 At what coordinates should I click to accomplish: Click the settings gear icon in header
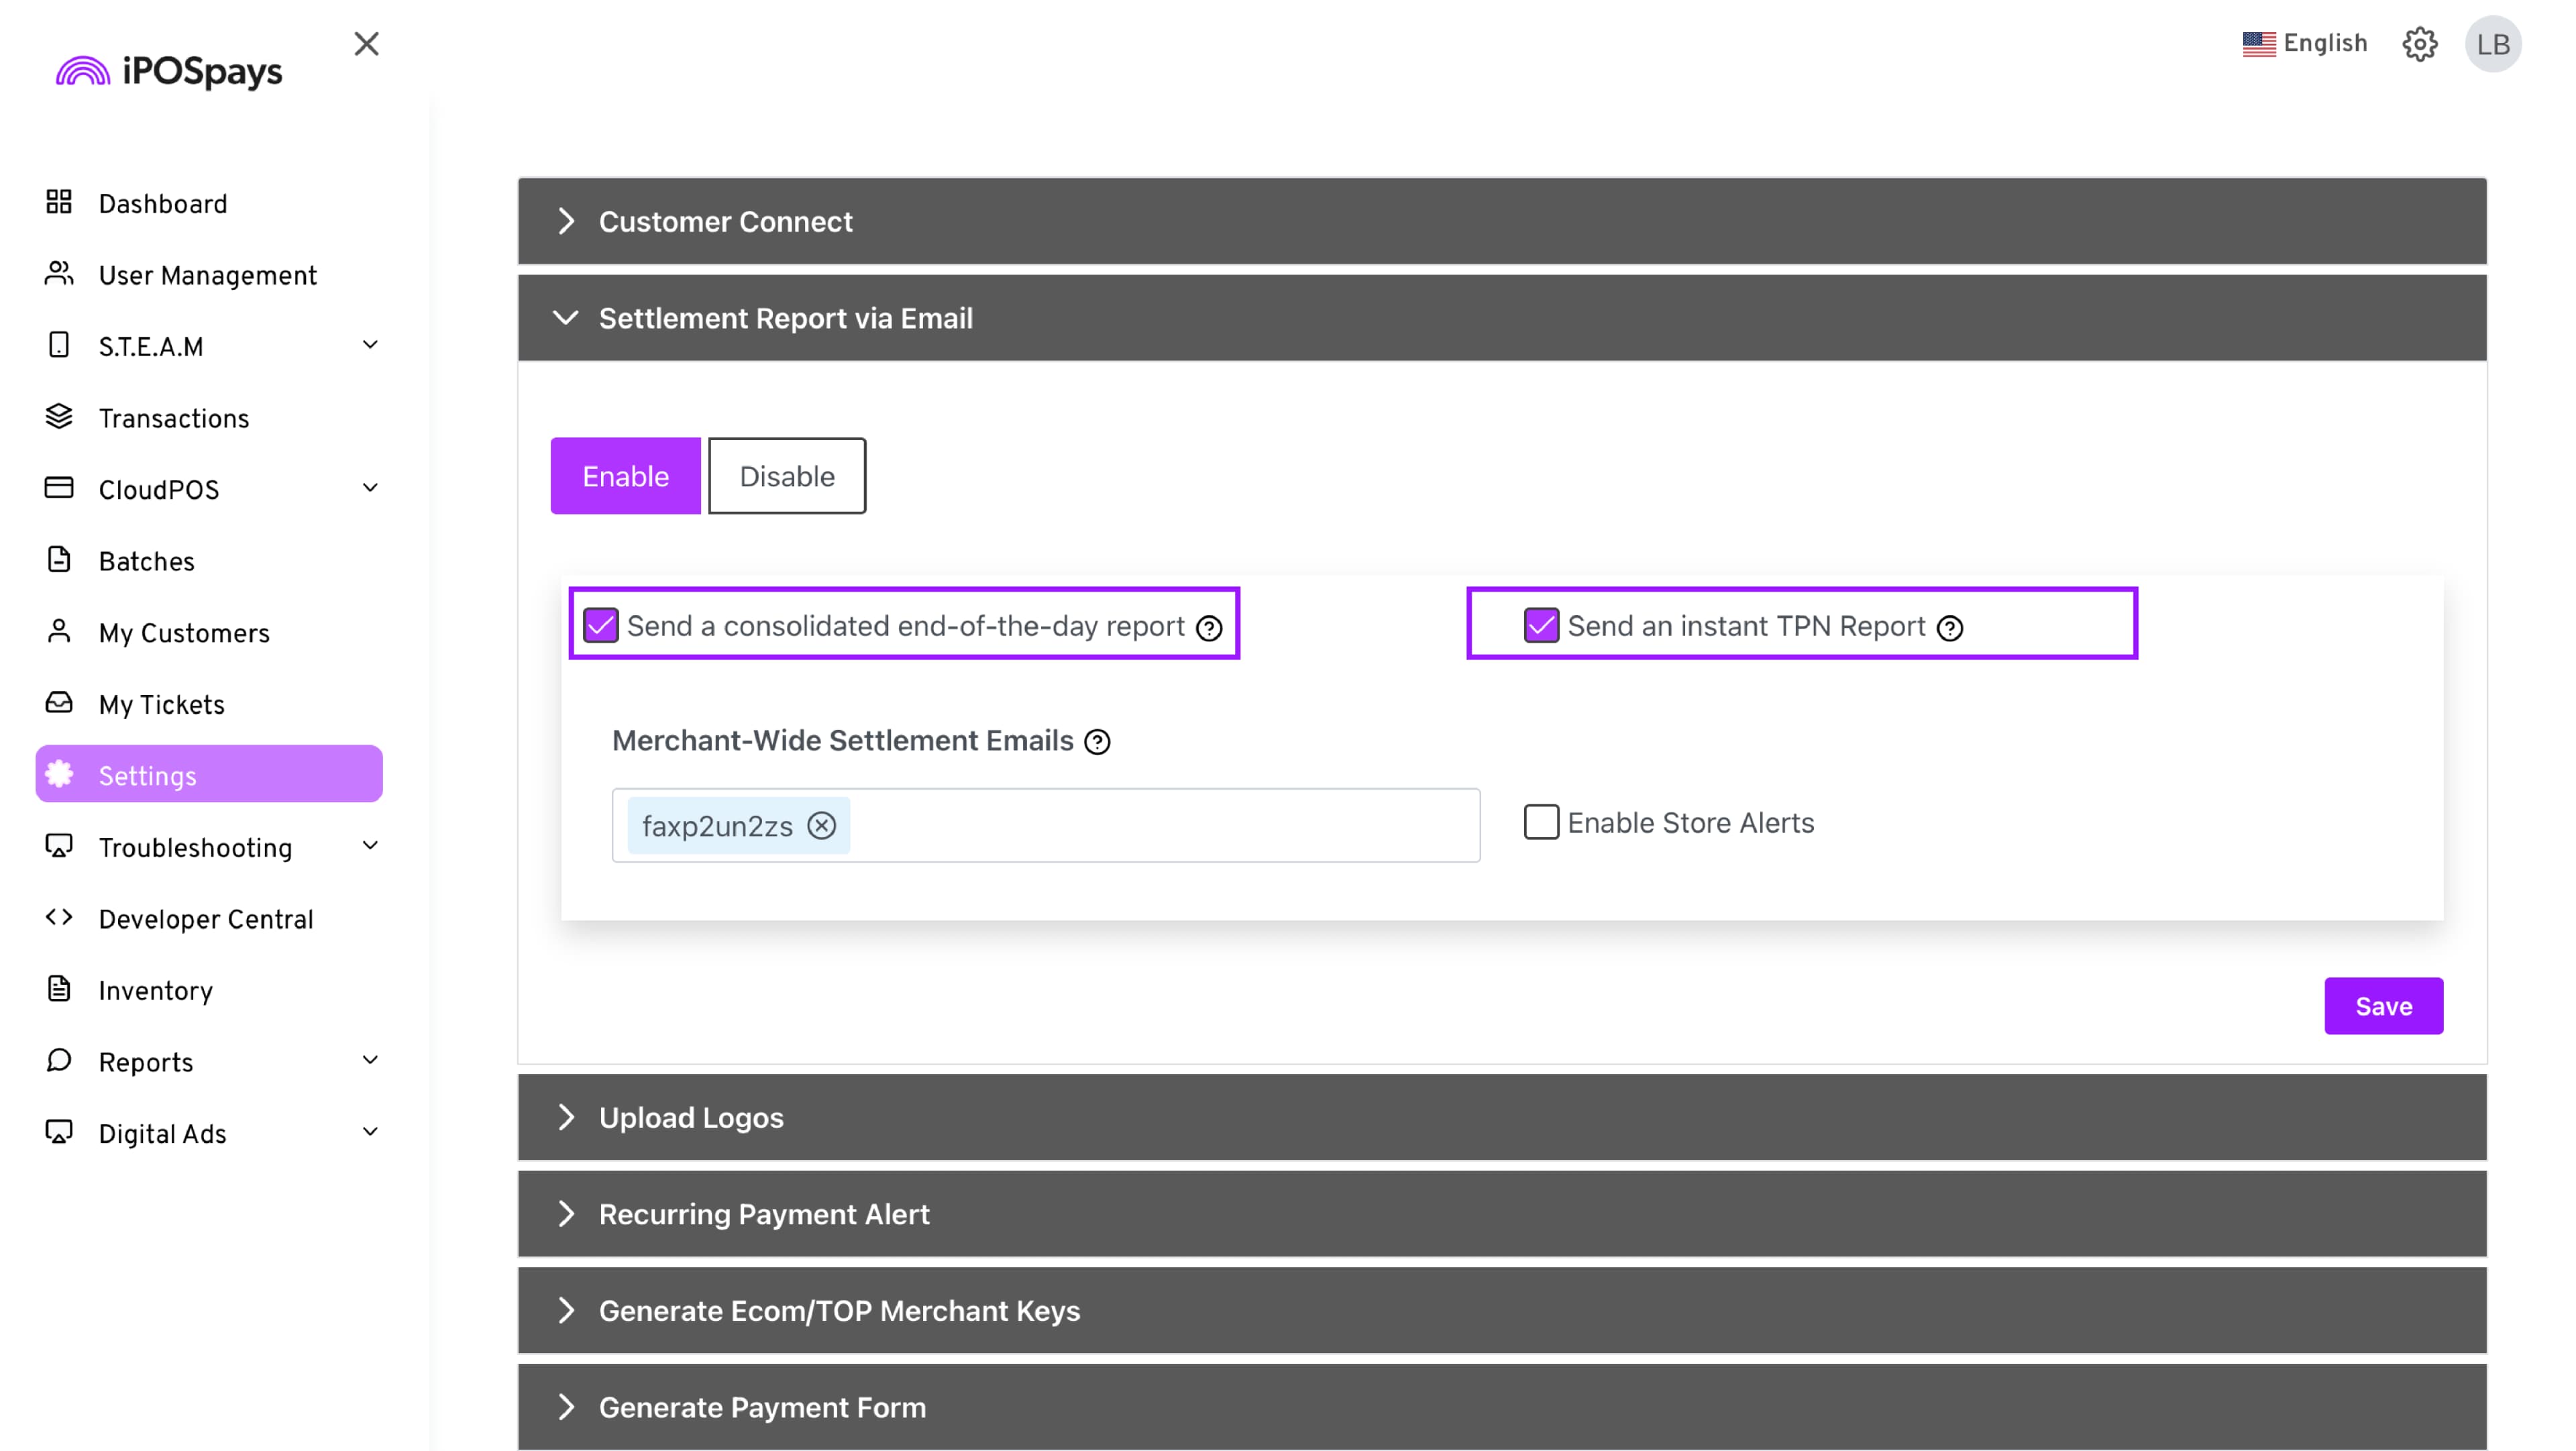2419,44
